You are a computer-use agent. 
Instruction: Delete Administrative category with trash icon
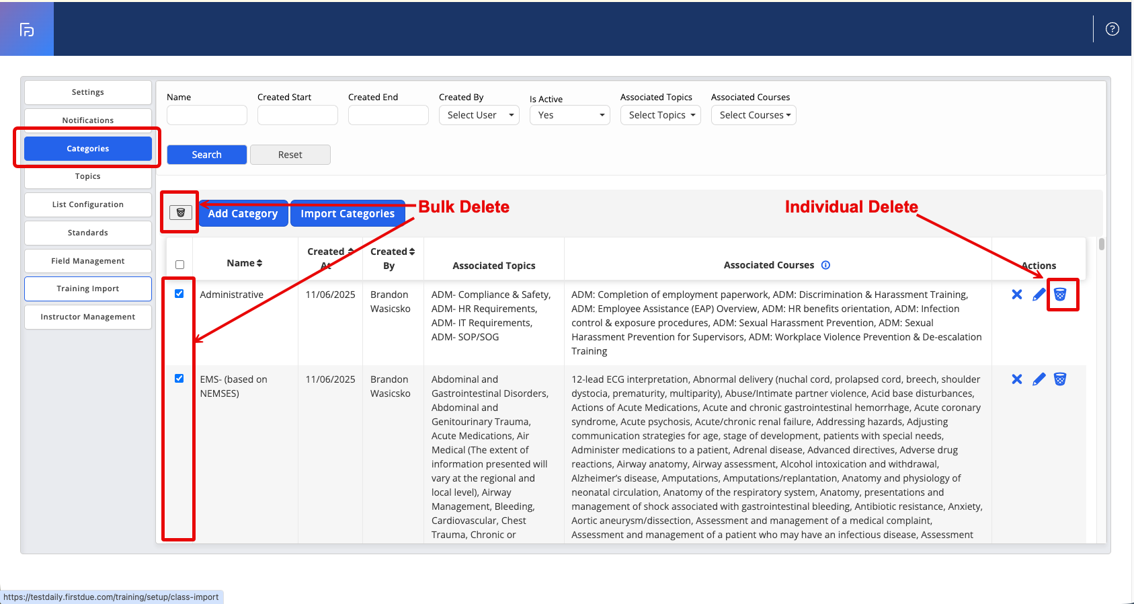1060,295
